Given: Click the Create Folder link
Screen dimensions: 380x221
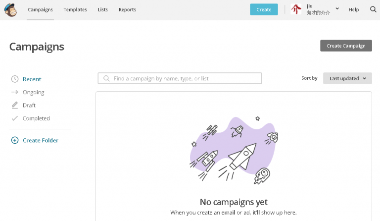Looking at the screenshot, I should pyautogui.click(x=41, y=140).
